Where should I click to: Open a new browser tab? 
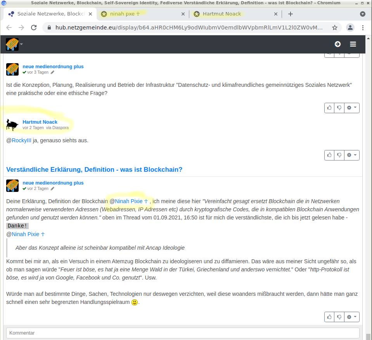[291, 14]
